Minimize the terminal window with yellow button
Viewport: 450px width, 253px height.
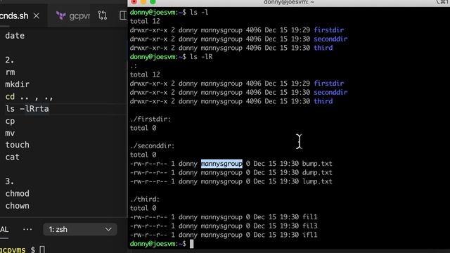[x=143, y=2]
